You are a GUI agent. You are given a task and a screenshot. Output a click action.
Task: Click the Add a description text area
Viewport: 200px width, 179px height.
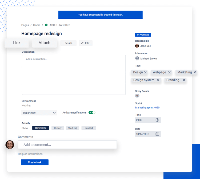pos(74,75)
